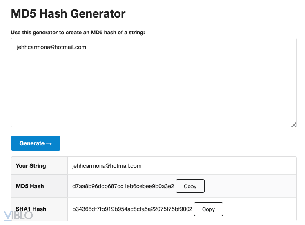Screen dimensions: 305x225
Task: Copy the MD5 hash value
Action: [190, 186]
